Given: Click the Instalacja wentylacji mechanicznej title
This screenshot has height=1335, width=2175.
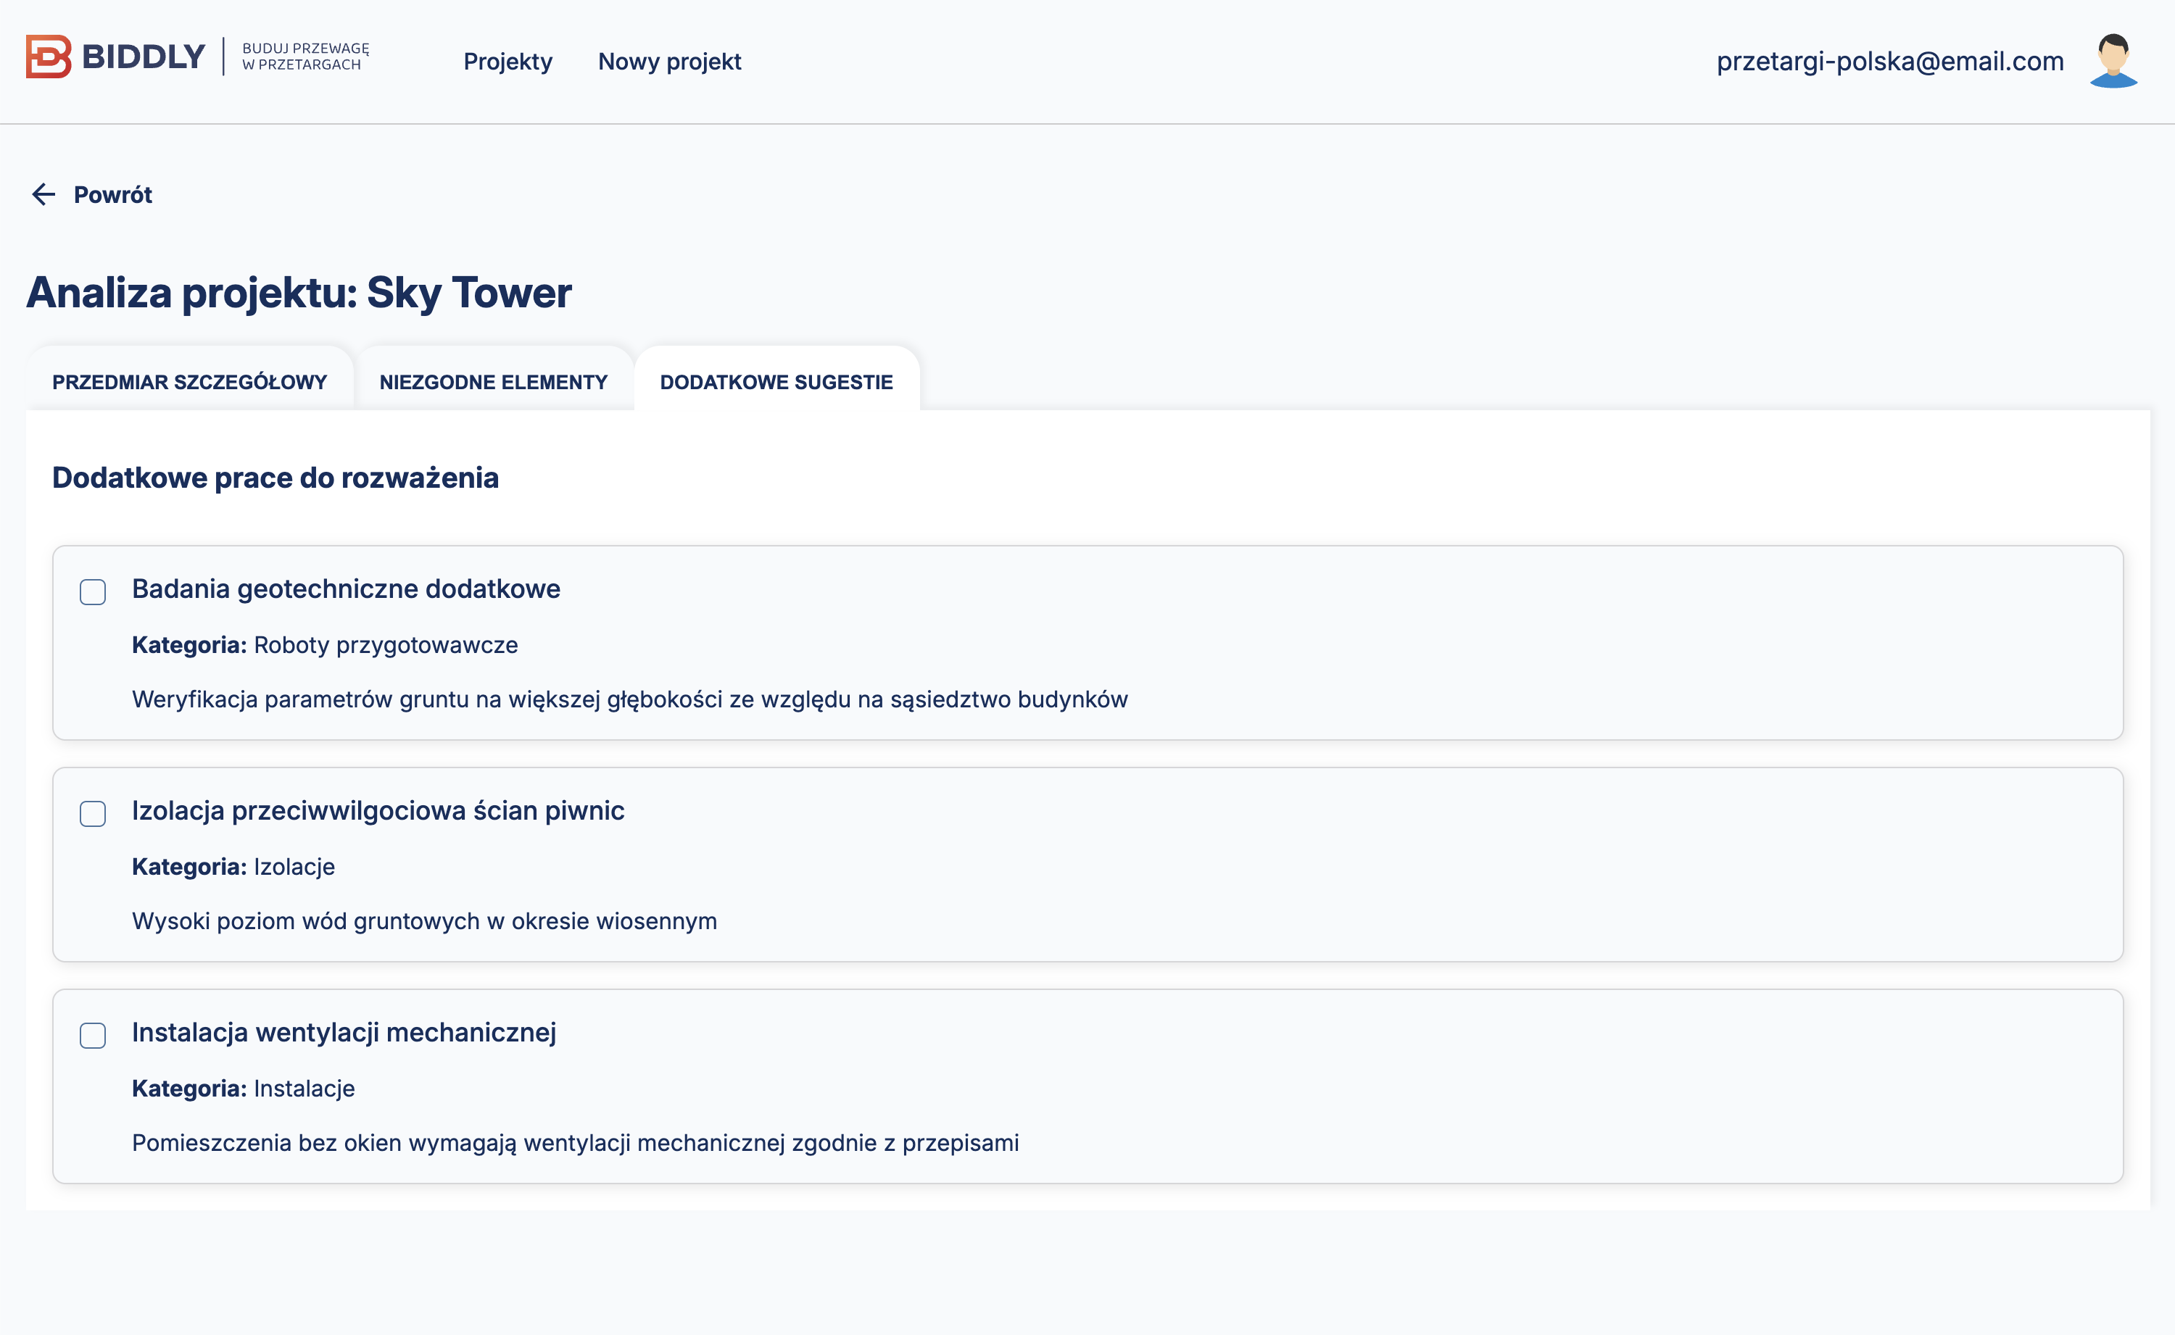Looking at the screenshot, I should click(344, 1032).
